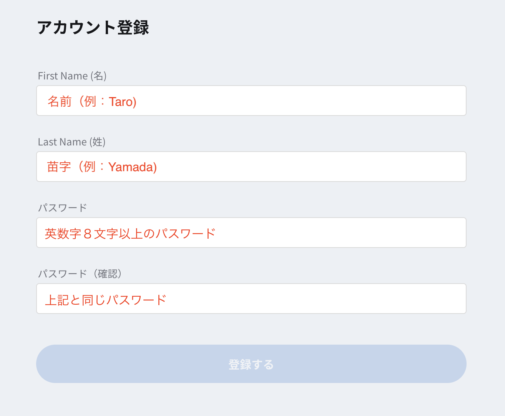Screen dimensions: 505x416
Task: Click the パスワード input field
Action: [251, 233]
